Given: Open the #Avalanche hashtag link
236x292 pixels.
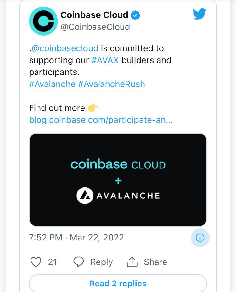Looking at the screenshot, I should pos(52,84).
